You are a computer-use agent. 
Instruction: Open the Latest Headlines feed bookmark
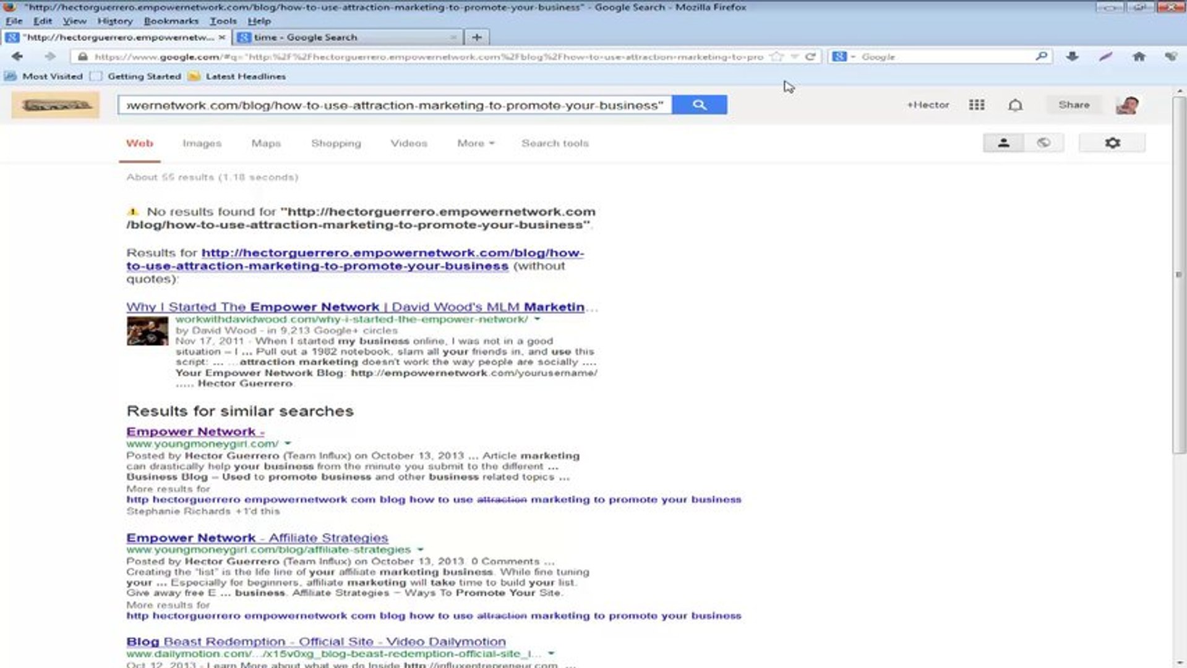[x=238, y=76]
